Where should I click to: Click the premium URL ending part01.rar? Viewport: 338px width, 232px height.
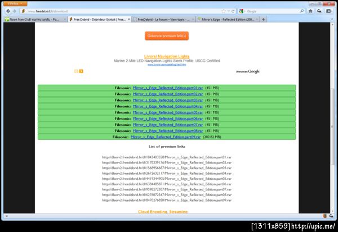point(167,157)
